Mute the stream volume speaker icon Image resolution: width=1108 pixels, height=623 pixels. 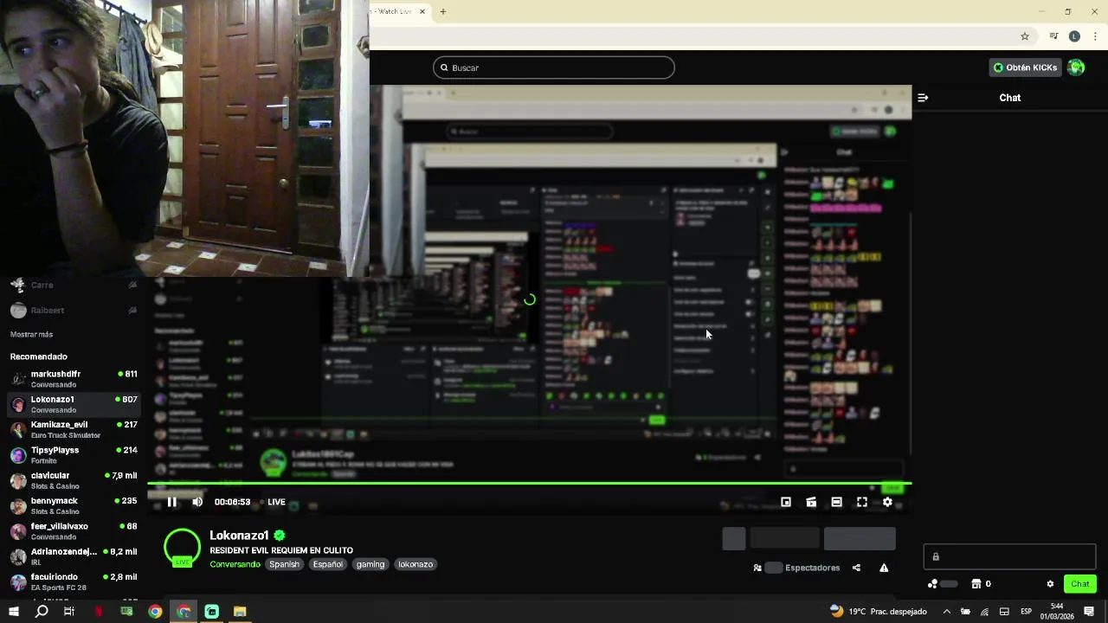pos(197,502)
